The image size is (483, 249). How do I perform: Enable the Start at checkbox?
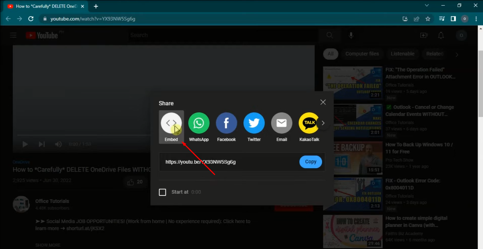pyautogui.click(x=162, y=192)
